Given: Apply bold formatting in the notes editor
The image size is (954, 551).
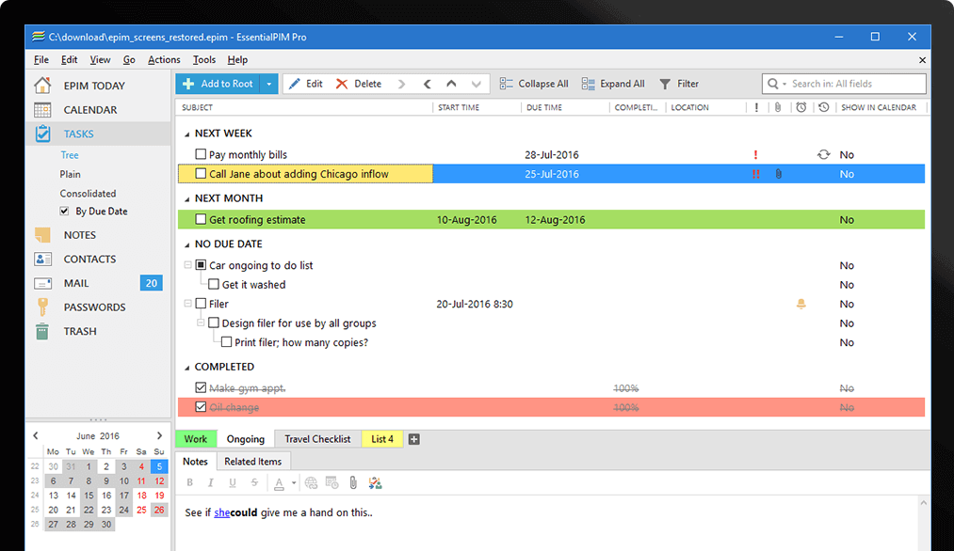Looking at the screenshot, I should click(190, 483).
